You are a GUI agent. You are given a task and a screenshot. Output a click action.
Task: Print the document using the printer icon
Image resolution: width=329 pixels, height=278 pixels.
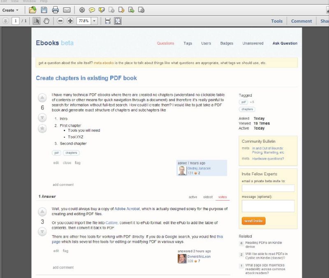point(56,10)
